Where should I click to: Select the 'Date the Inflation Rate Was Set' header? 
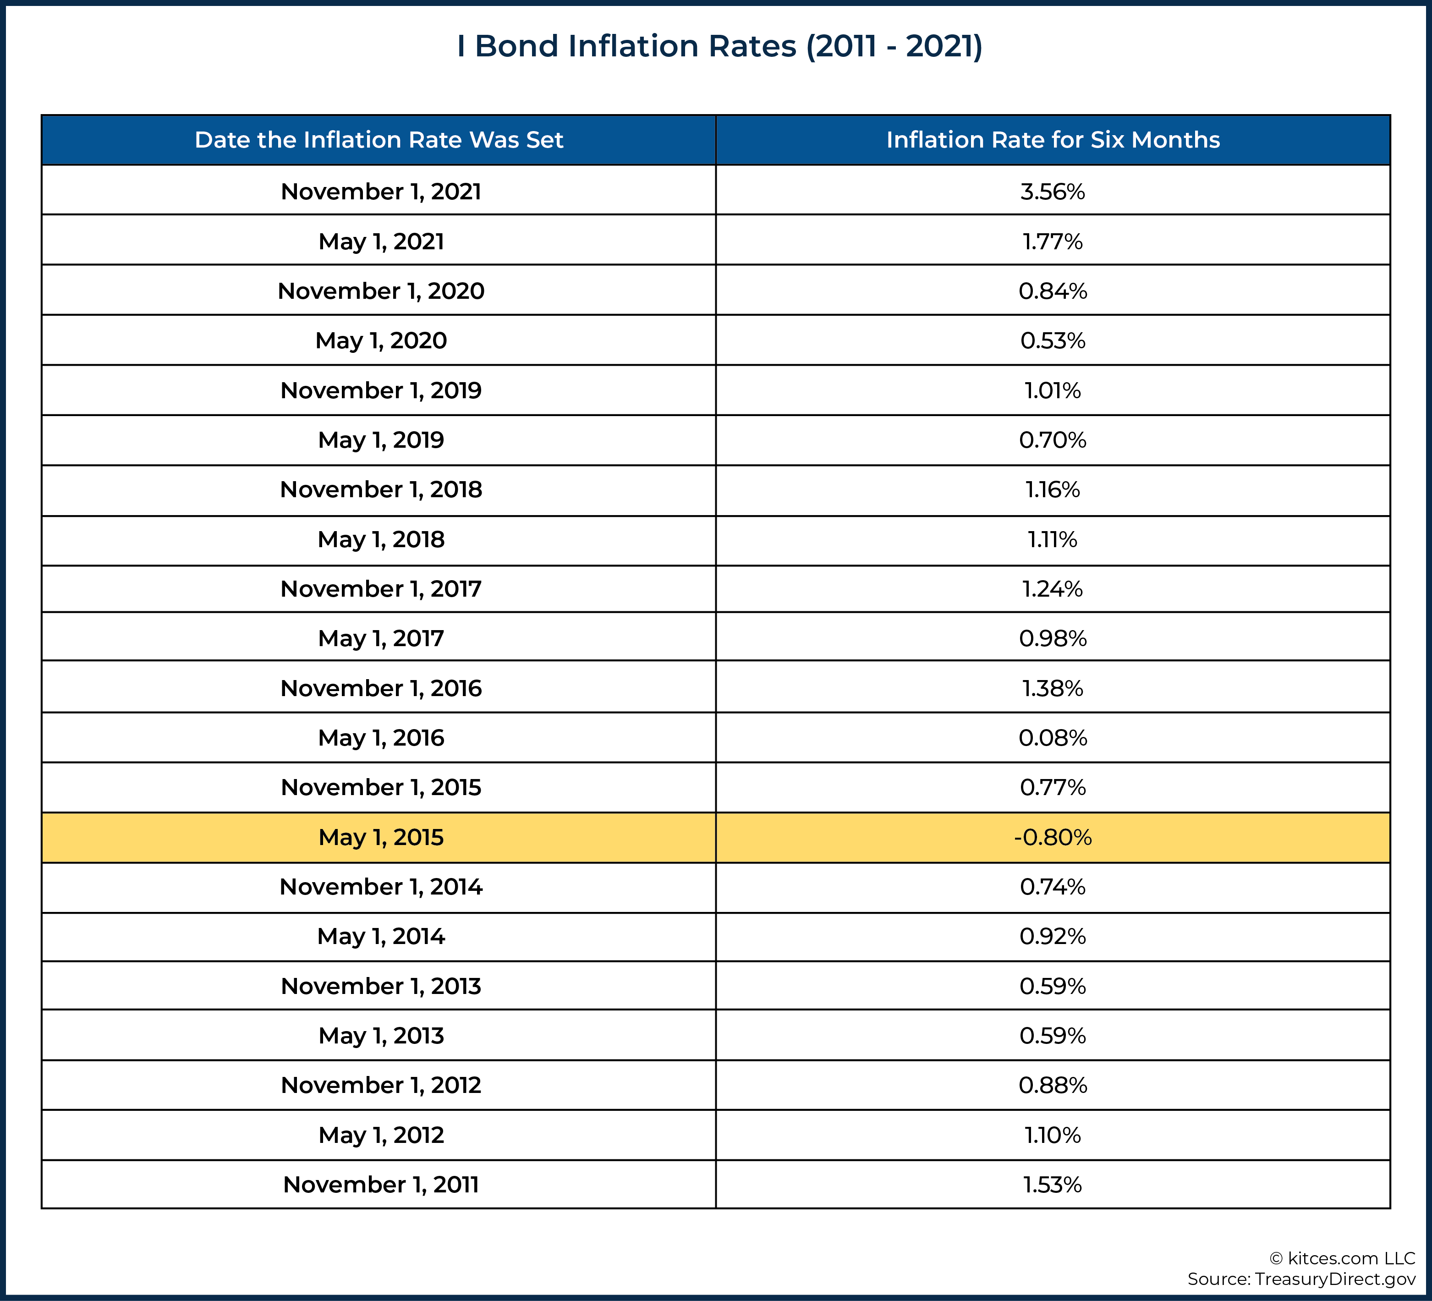(x=379, y=140)
